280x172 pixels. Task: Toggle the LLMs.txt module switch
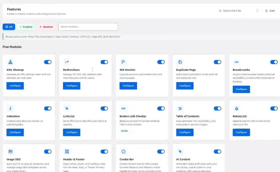[104, 108]
